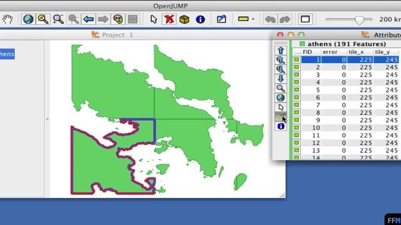Click the map scale slider handle
Image resolution: width=401 pixels, height=225 pixels.
[360, 20]
